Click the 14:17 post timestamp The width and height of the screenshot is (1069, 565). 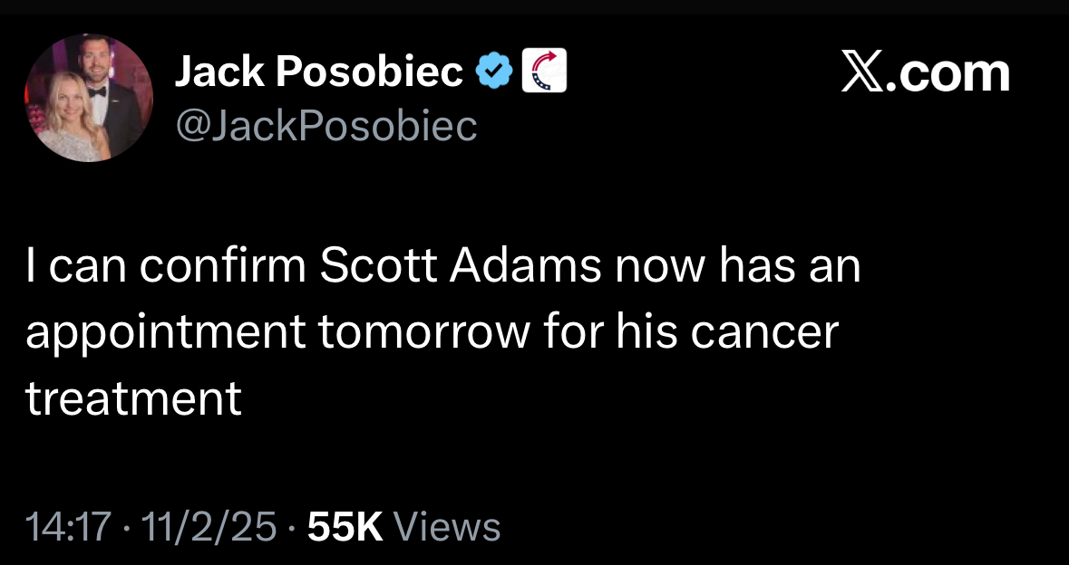pos(70,527)
